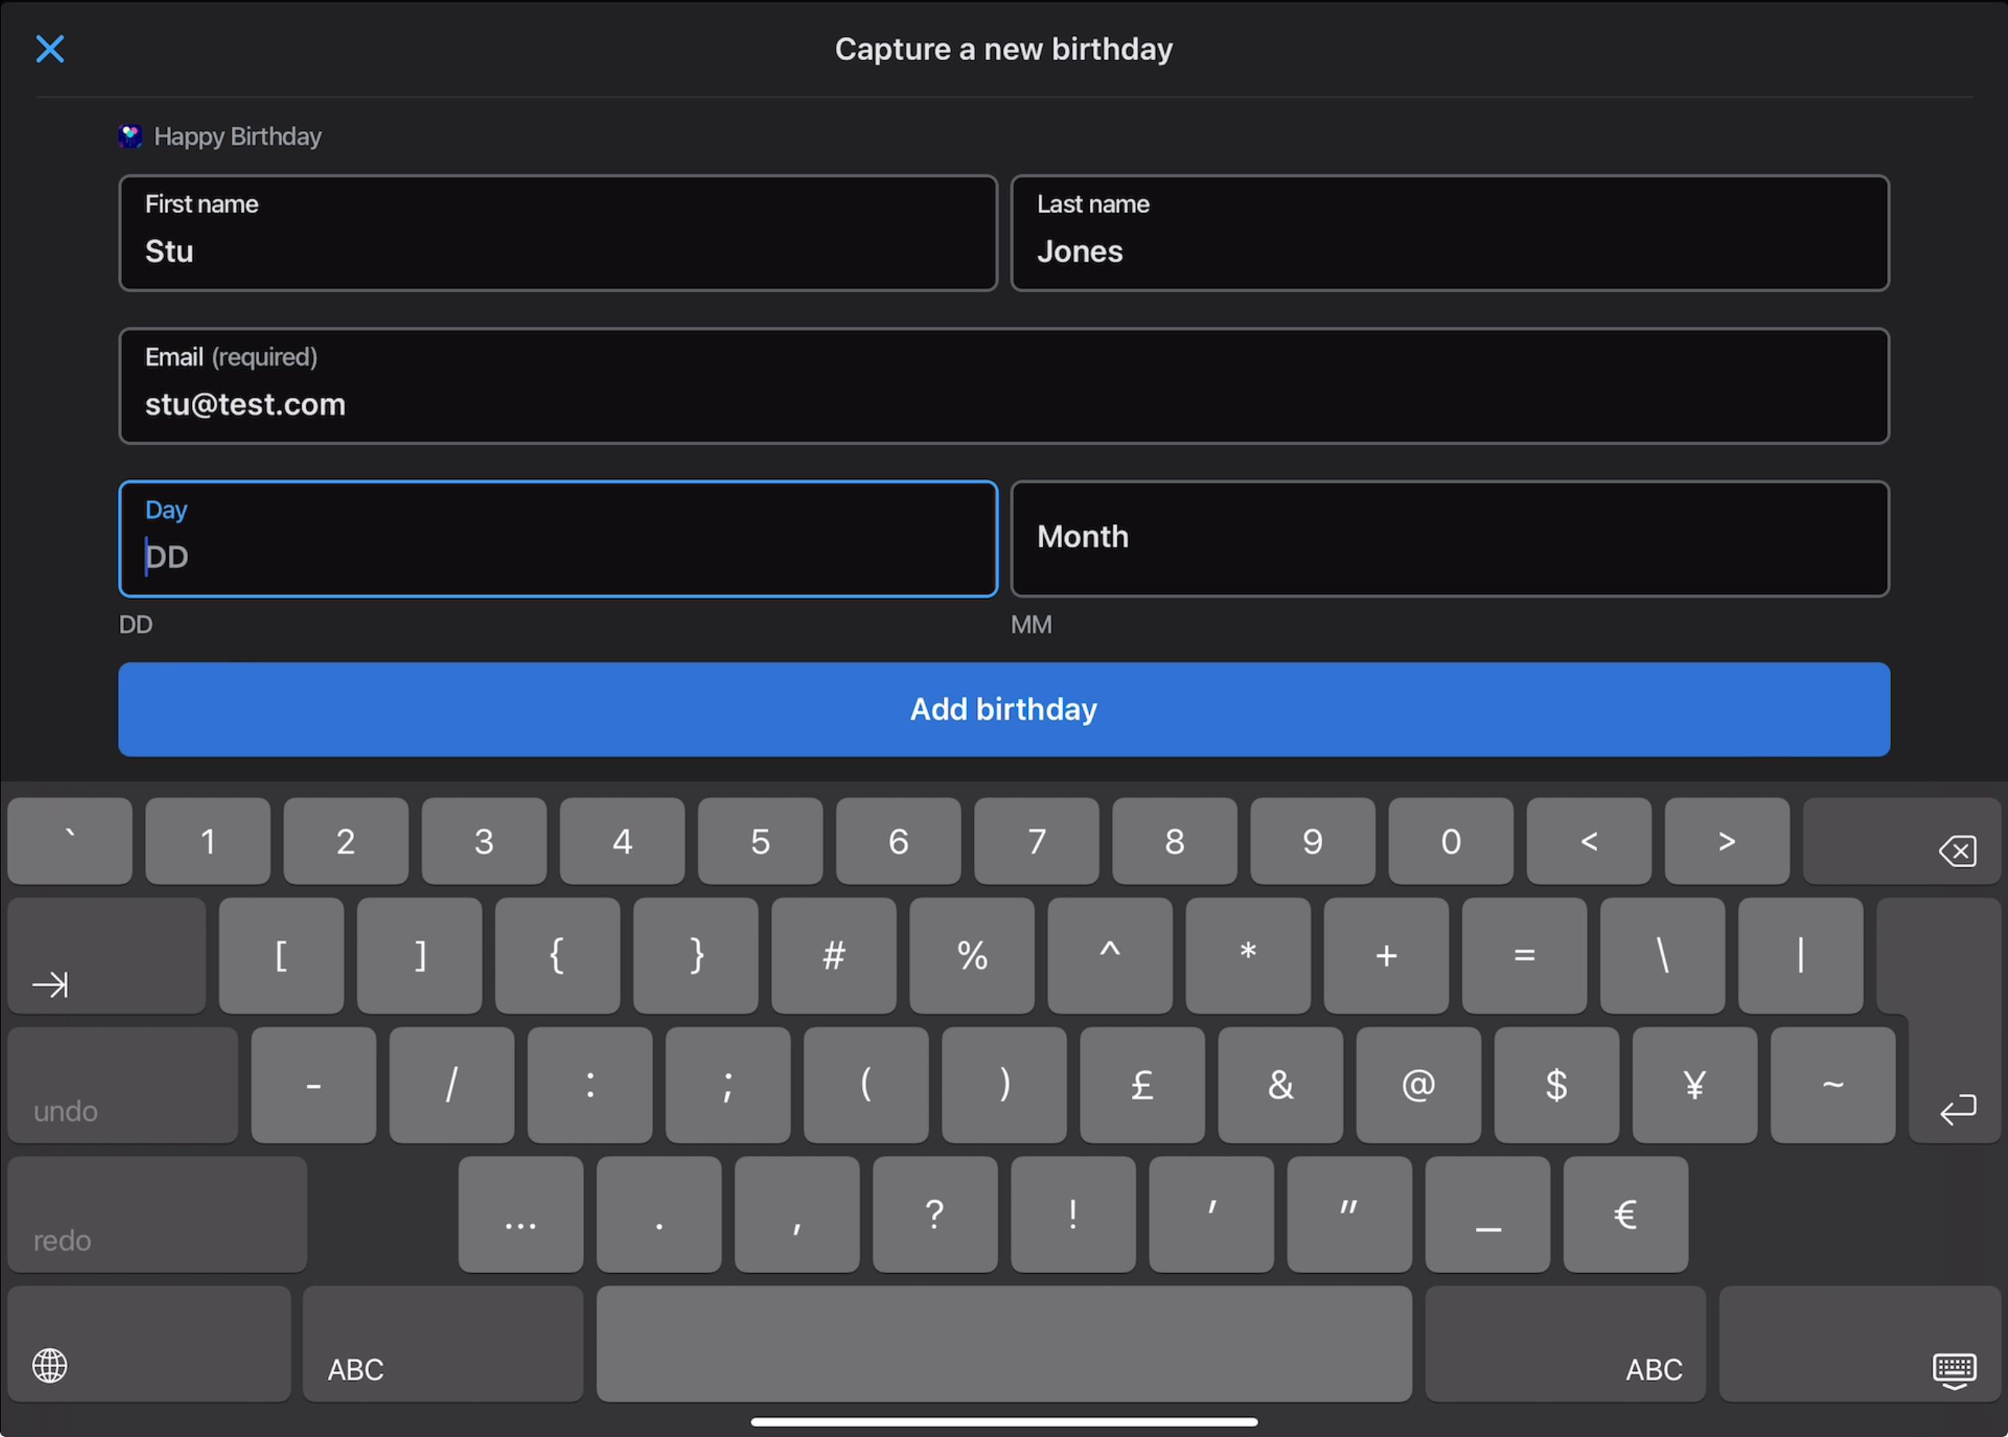
Task: Tap the percent sign key
Action: 972,956
